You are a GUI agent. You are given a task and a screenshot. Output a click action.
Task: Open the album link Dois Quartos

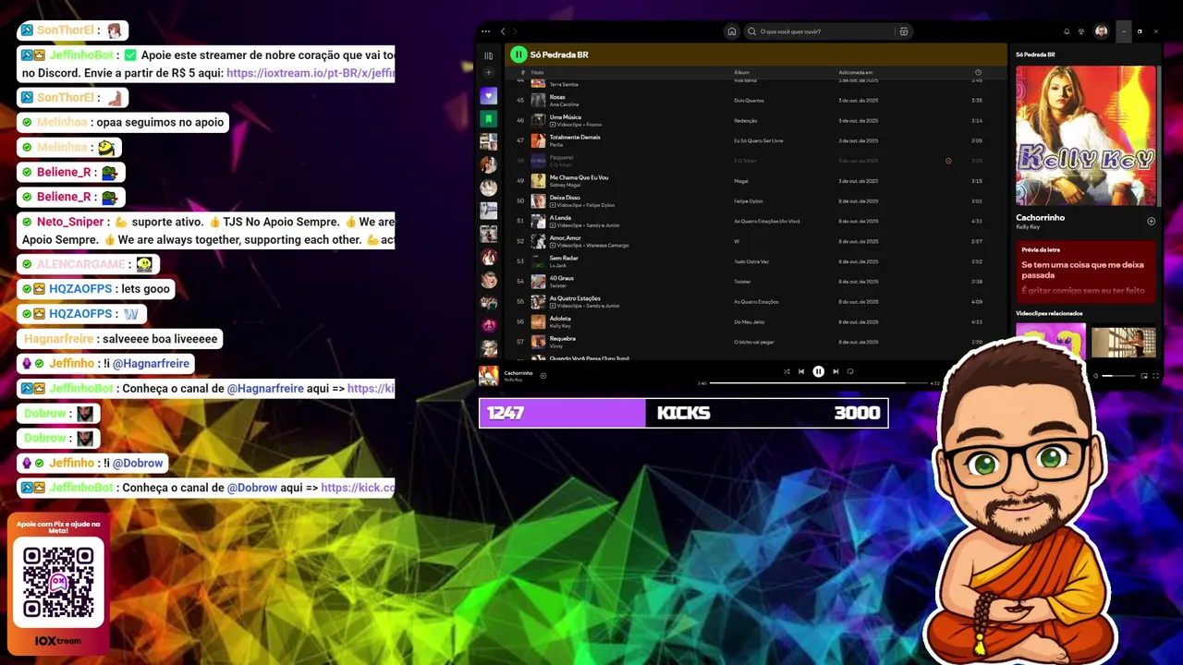pyautogui.click(x=748, y=100)
